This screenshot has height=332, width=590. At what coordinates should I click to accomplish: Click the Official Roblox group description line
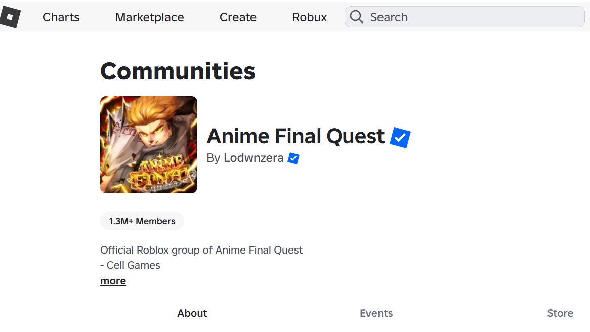pos(201,250)
